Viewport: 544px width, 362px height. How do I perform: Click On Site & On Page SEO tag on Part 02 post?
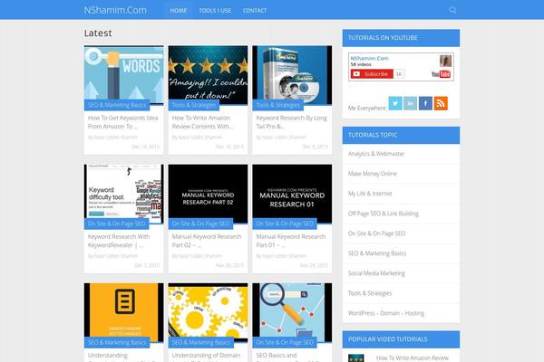coord(200,224)
